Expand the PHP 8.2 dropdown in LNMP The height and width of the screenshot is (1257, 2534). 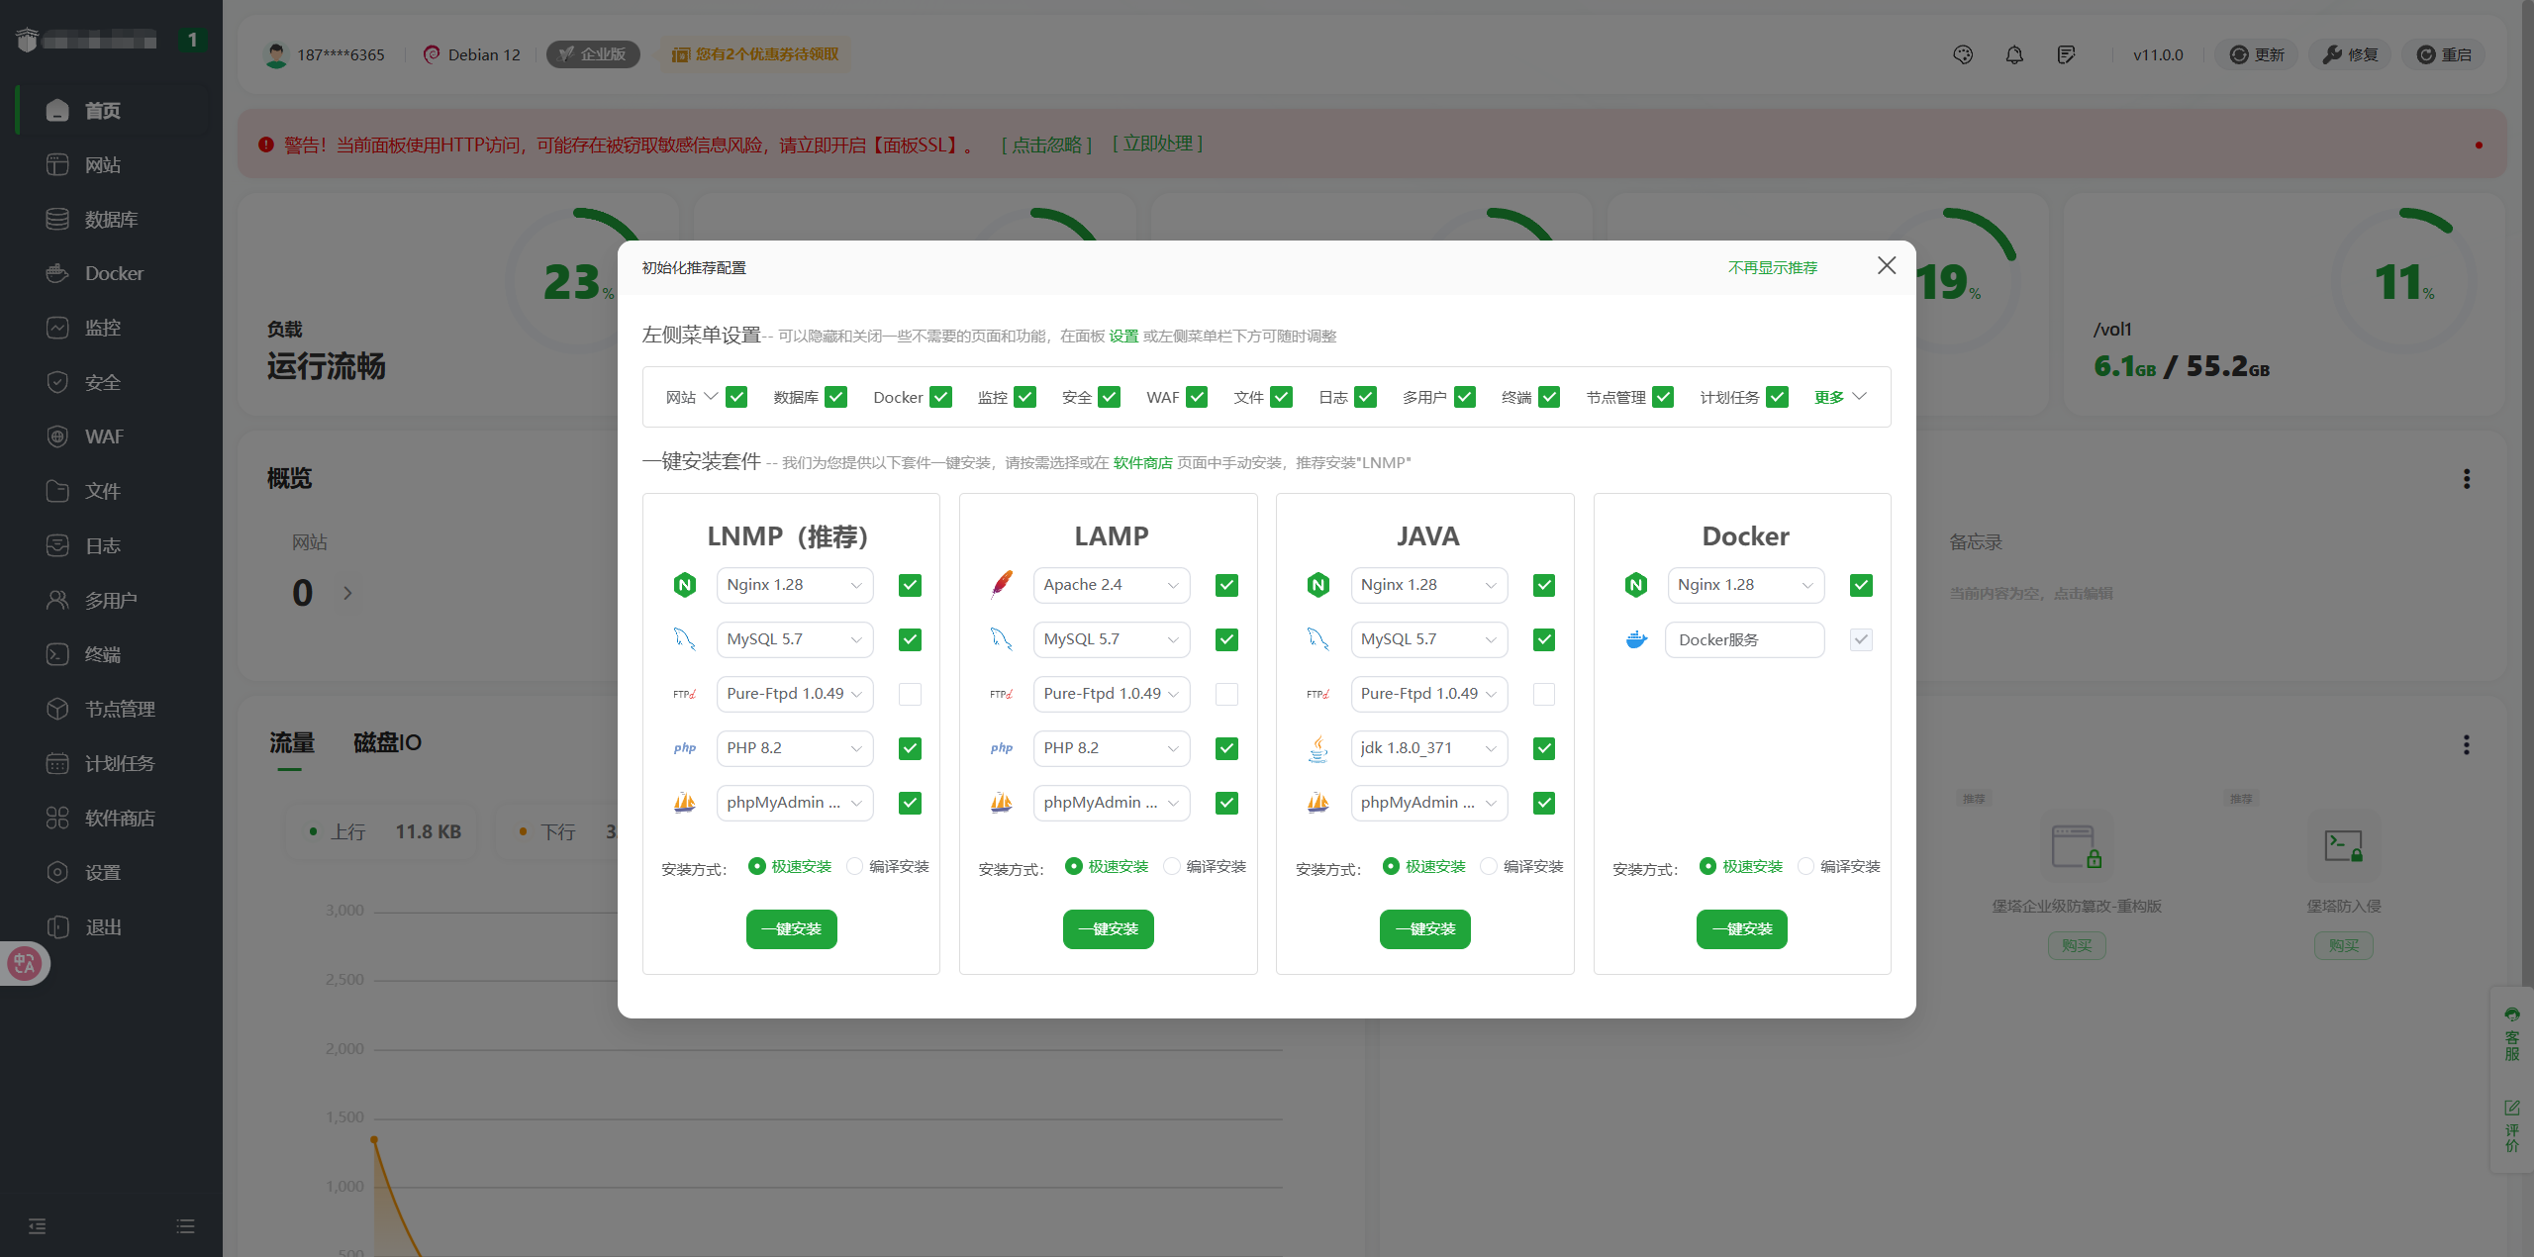tap(794, 748)
